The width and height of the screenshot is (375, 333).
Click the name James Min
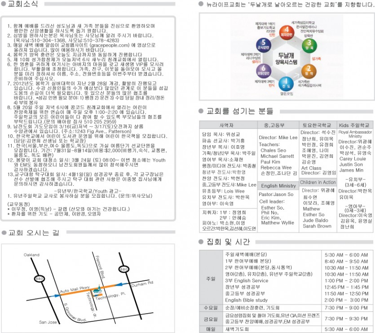(x=351, y=170)
